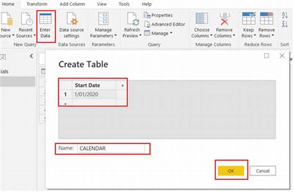
Task: Click the empty cell below 1/01/2020
Action: (x=94, y=102)
